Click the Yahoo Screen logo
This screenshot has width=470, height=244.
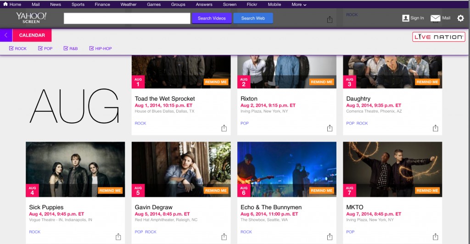pyautogui.click(x=31, y=18)
